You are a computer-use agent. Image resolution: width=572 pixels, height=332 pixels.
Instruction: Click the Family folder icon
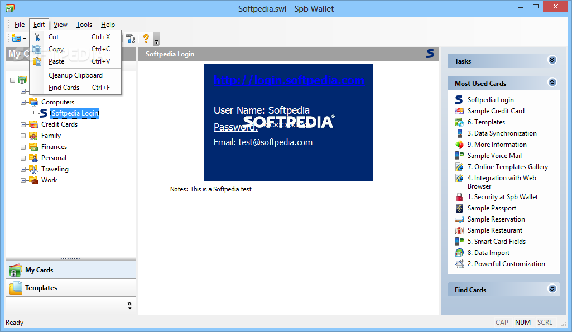coord(33,136)
